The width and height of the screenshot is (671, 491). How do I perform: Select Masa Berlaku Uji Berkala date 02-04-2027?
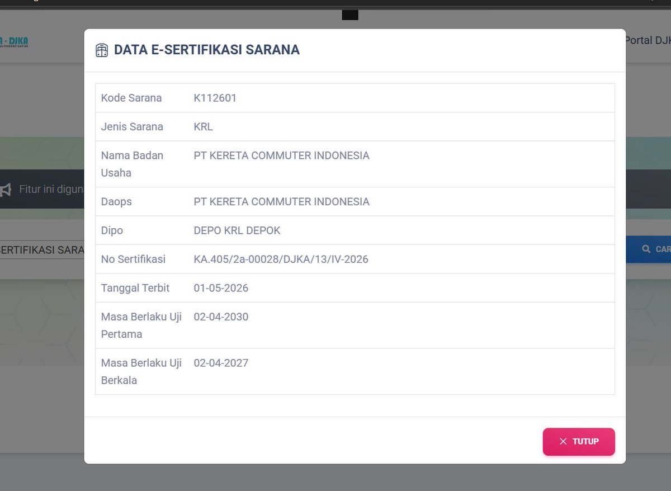point(221,363)
